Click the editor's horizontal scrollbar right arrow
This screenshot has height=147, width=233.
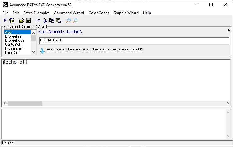[x=228, y=103]
